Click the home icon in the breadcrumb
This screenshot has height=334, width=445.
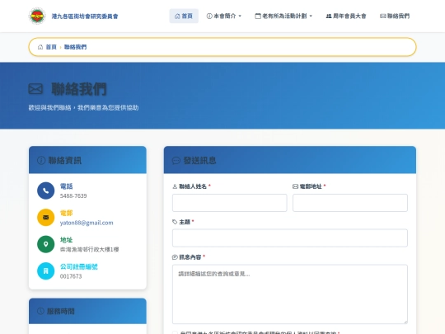point(40,47)
